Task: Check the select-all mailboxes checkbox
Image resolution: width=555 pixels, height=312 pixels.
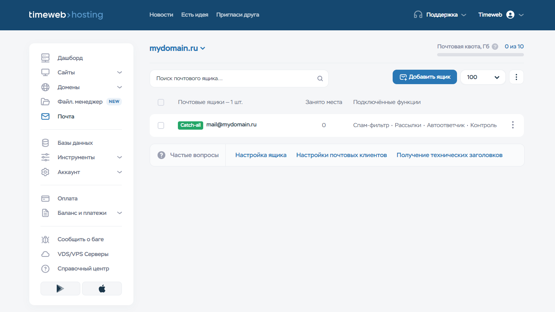Action: click(161, 103)
